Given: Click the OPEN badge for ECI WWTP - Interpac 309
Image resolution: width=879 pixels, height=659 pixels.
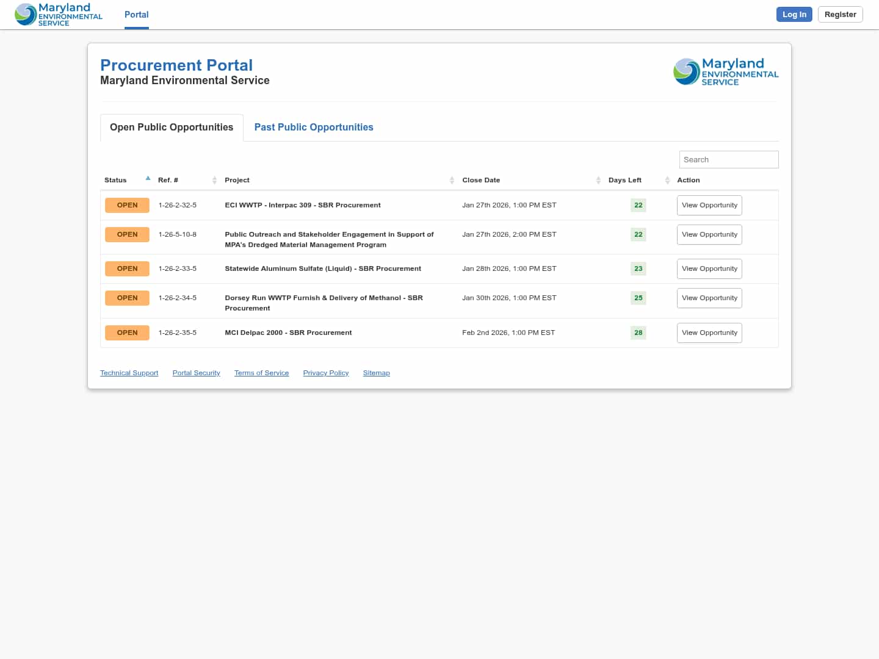Looking at the screenshot, I should pos(127,205).
